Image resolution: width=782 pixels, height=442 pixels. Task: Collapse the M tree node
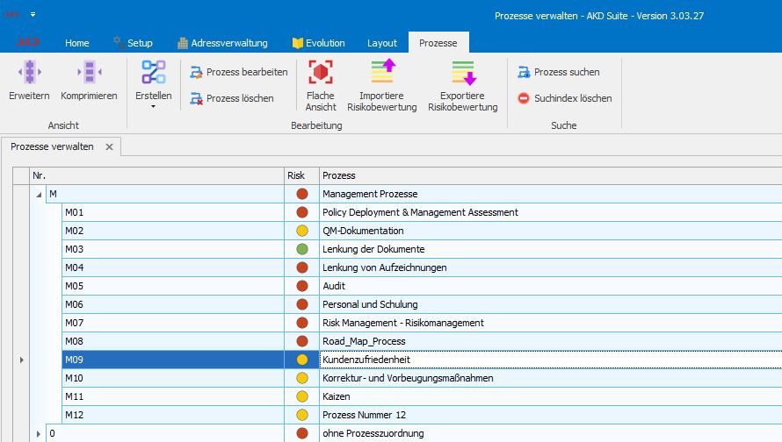(39, 195)
